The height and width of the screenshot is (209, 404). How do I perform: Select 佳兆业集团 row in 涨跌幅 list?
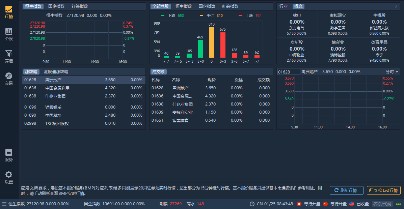pos(84,96)
